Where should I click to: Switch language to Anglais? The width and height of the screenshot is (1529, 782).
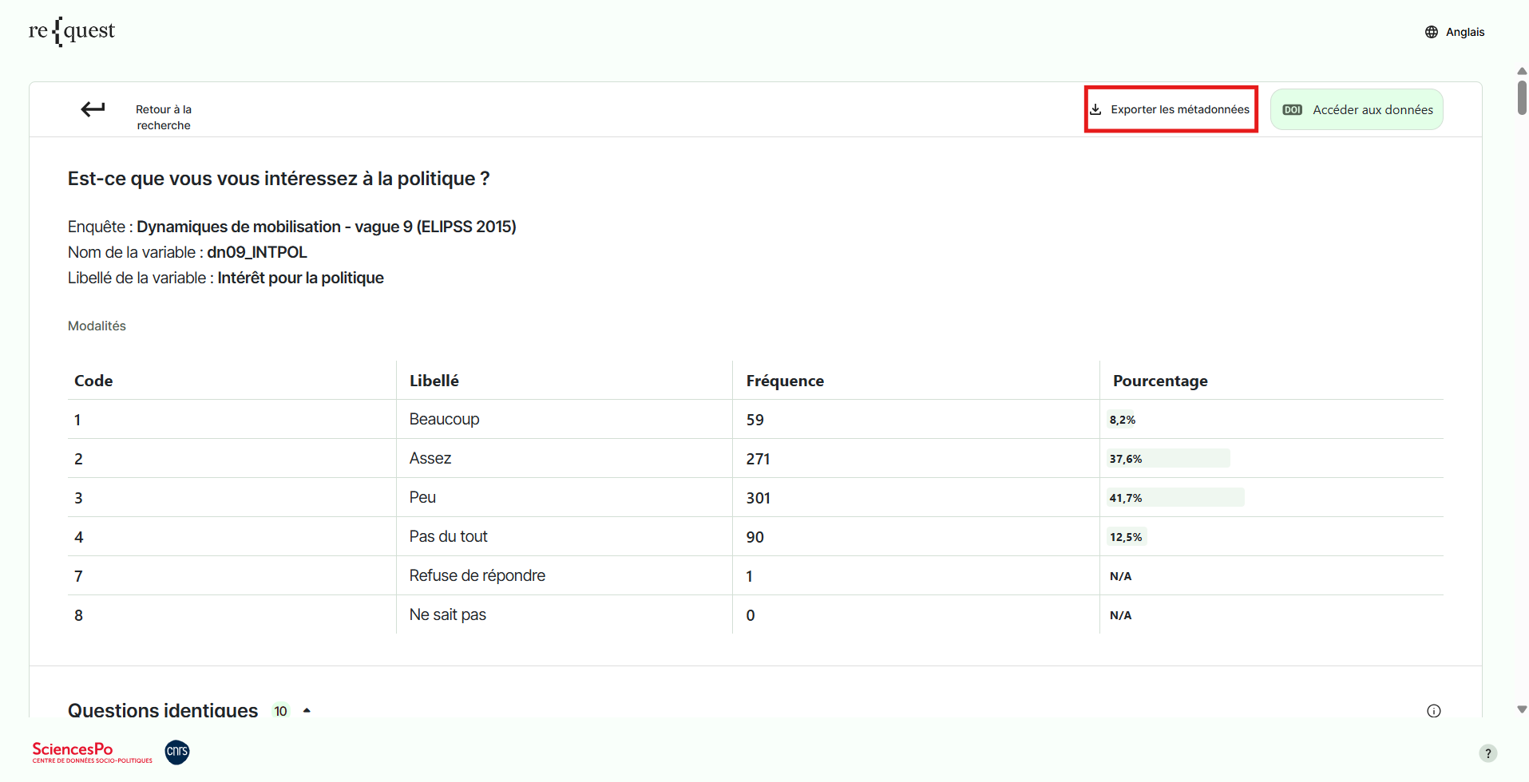(x=1464, y=32)
